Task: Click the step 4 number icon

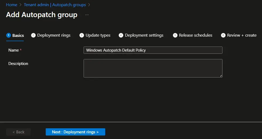Action: coord(121,35)
